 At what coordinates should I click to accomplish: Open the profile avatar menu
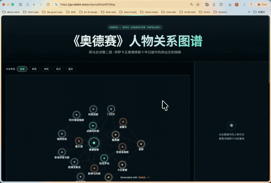pyautogui.click(x=237, y=5)
